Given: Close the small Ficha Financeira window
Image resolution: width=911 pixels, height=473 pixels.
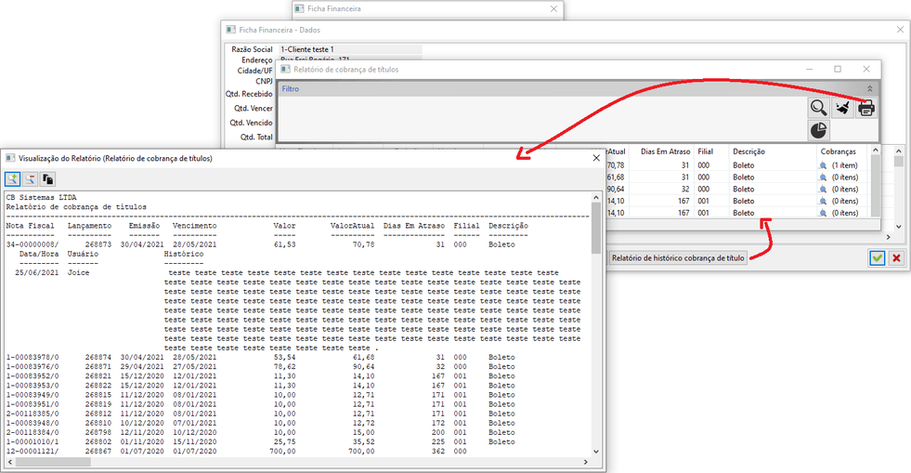Looking at the screenshot, I should (x=553, y=8).
